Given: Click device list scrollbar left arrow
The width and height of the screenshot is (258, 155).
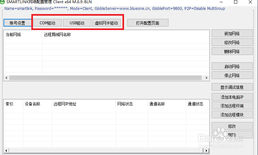Looking at the screenshot, I should pyautogui.click(x=6, y=151).
